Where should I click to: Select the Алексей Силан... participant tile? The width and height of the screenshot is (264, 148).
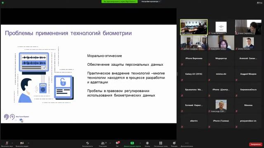pyautogui.click(x=248, y=58)
